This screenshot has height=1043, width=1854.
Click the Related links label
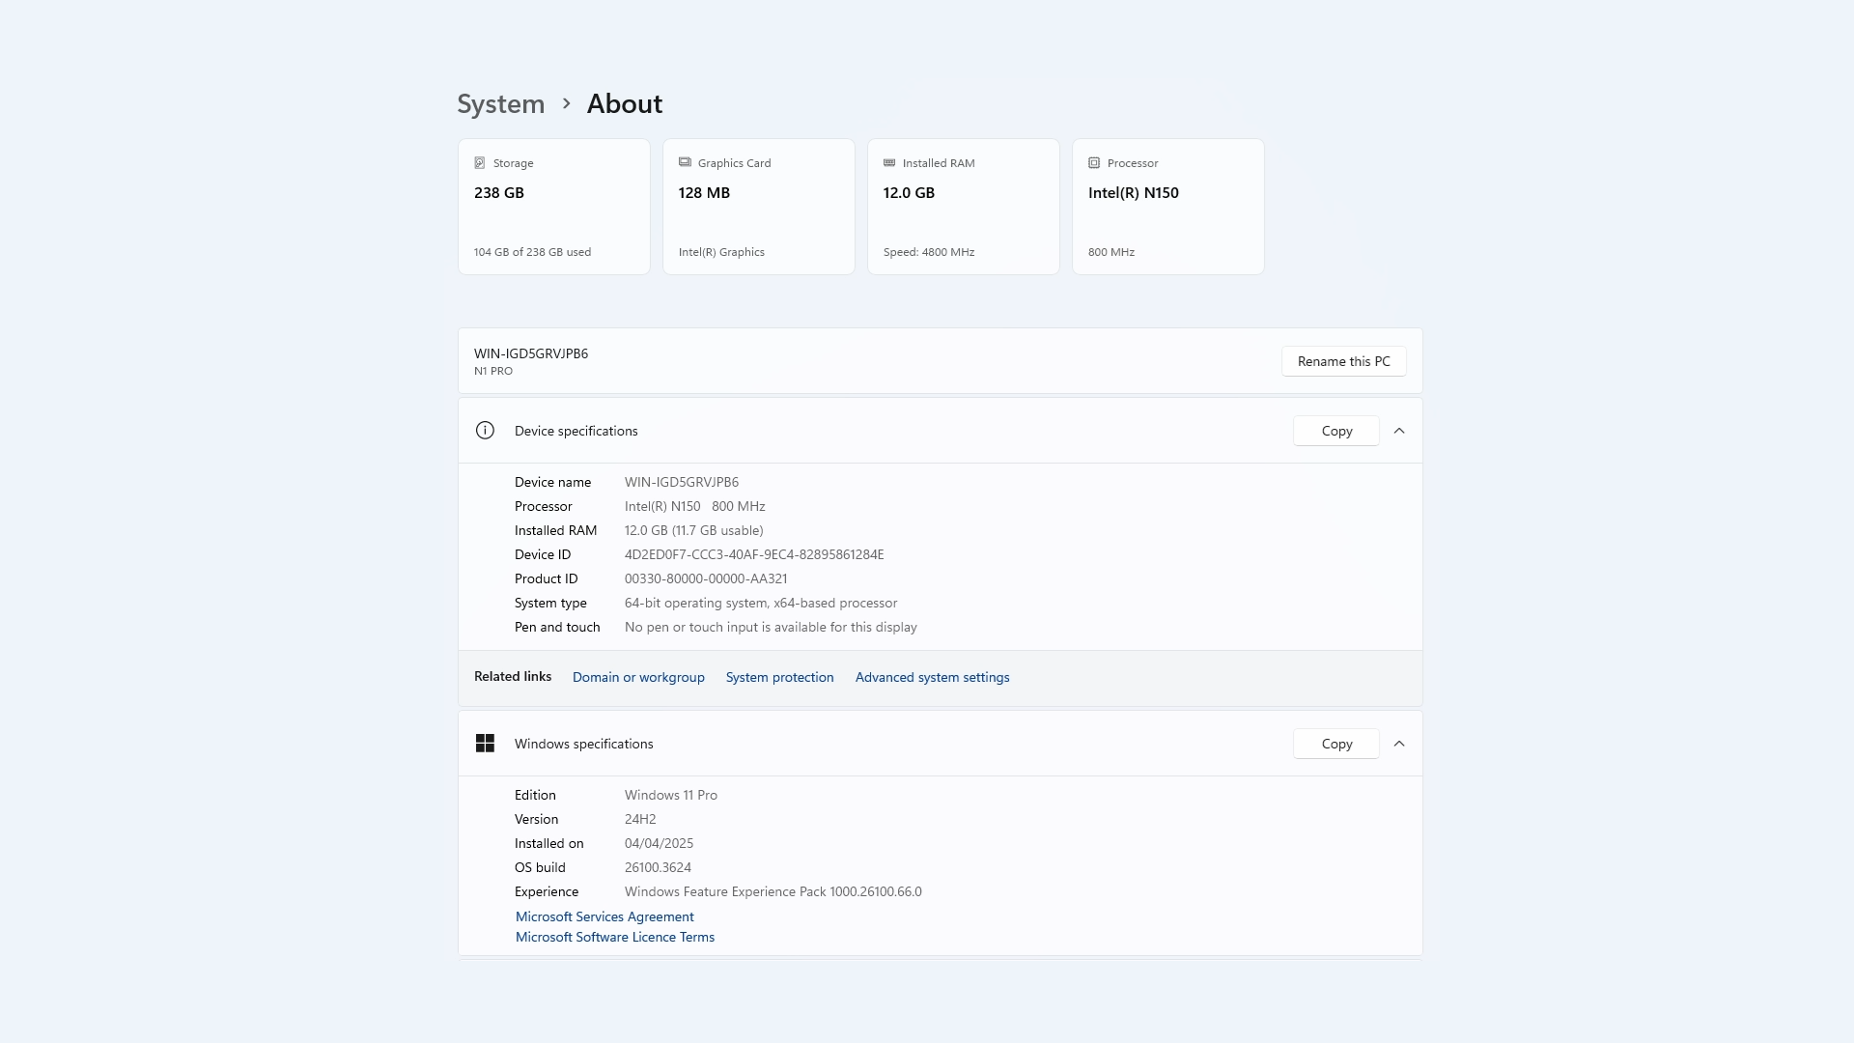pyautogui.click(x=513, y=676)
